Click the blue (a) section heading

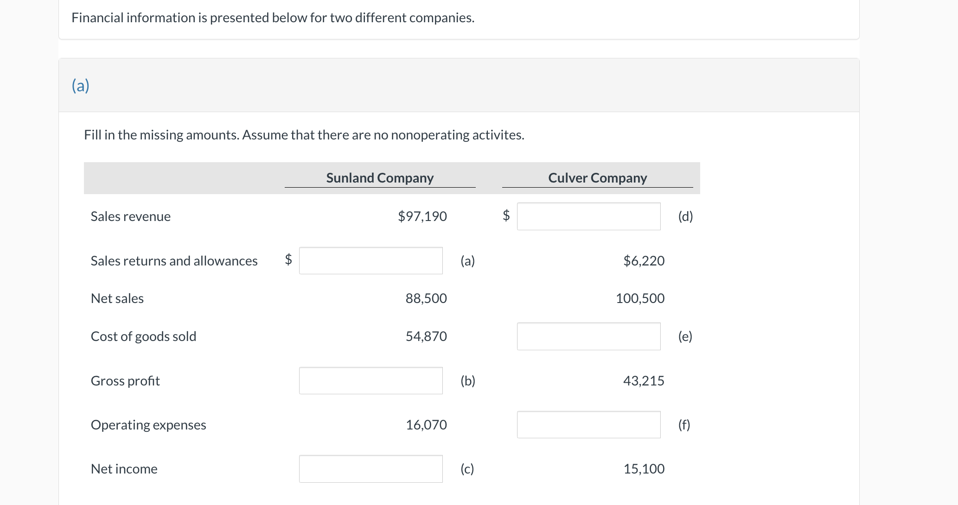pos(81,86)
